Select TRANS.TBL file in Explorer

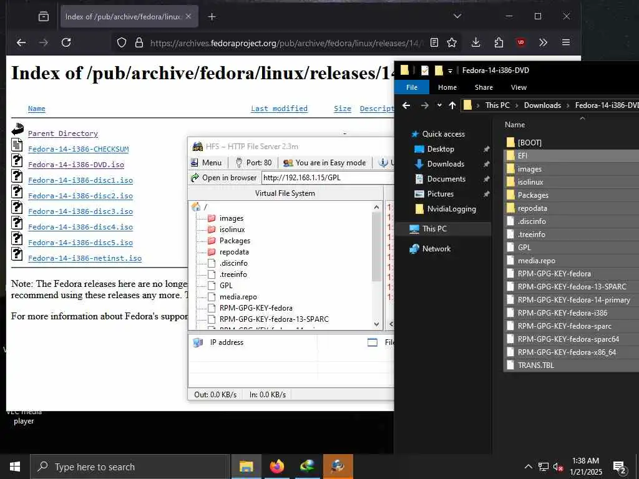pyautogui.click(x=535, y=365)
